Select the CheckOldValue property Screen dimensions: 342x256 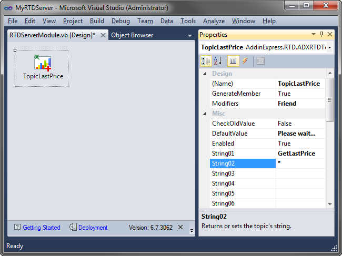tap(243, 124)
